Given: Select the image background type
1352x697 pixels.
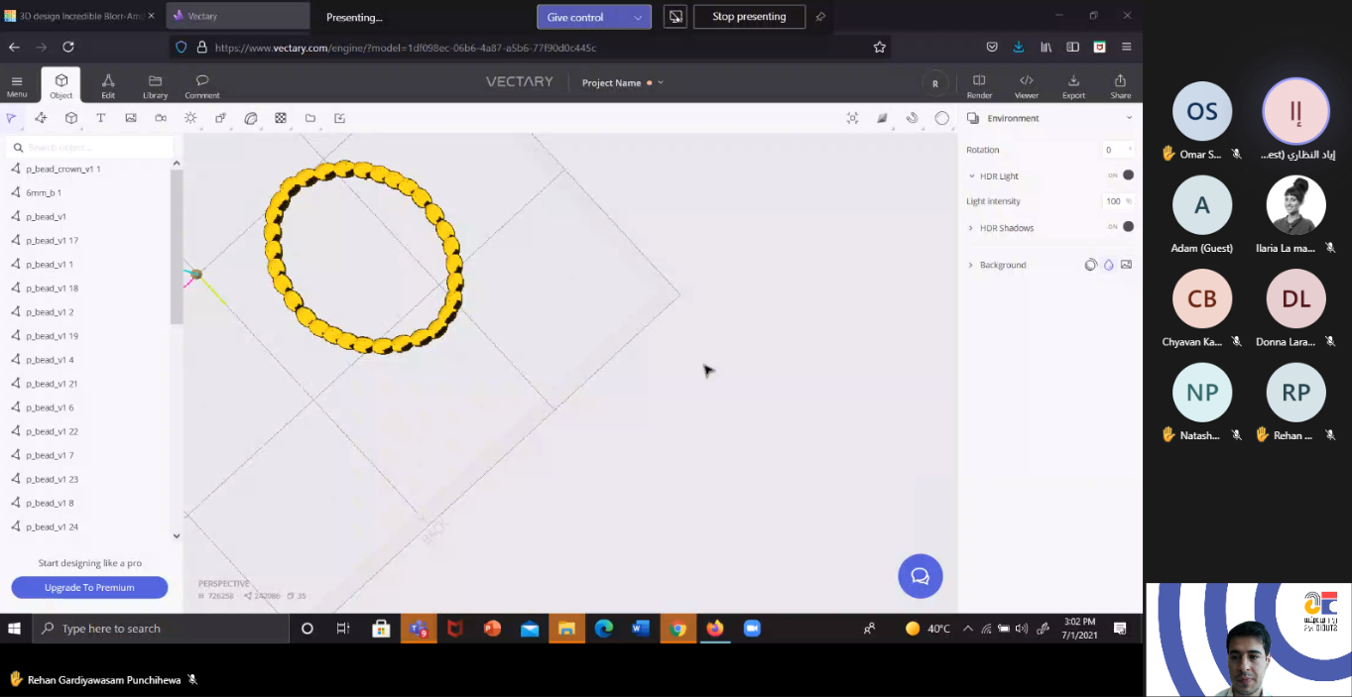Looking at the screenshot, I should [x=1126, y=265].
